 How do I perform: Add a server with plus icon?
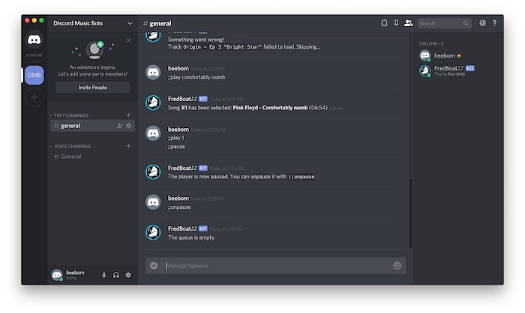34,97
